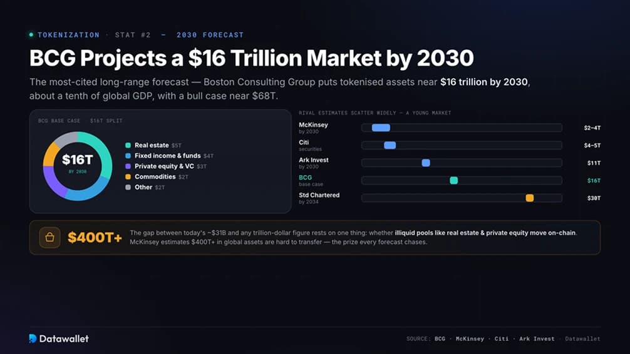Click the 'Fixed income & funds' legend label
Image resolution: width=630 pixels, height=354 pixels.
pyautogui.click(x=168, y=156)
